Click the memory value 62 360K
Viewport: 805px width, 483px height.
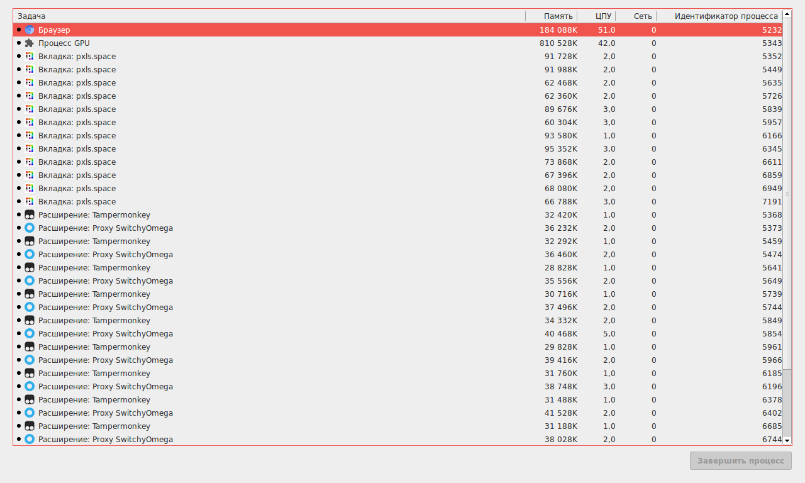point(561,96)
